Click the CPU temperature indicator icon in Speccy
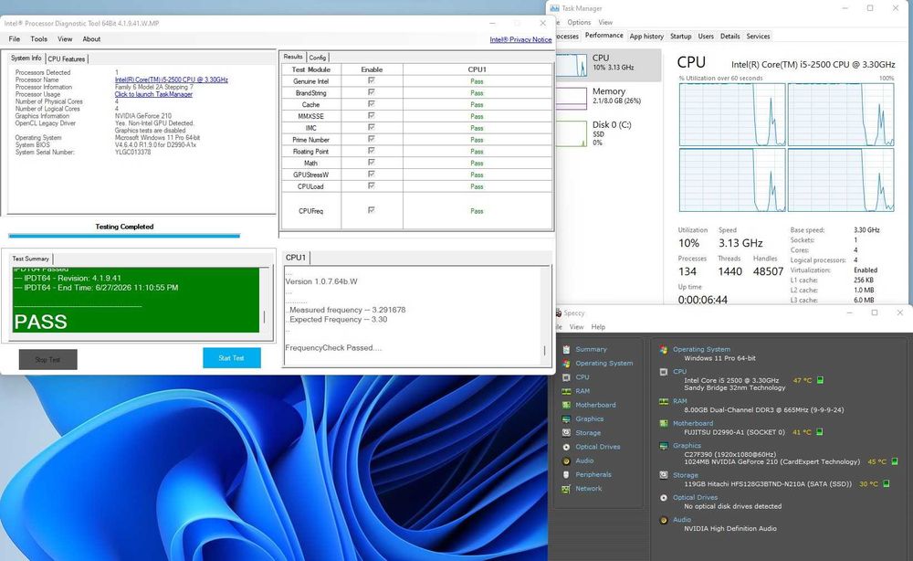The height and width of the screenshot is (561, 913). coord(821,380)
